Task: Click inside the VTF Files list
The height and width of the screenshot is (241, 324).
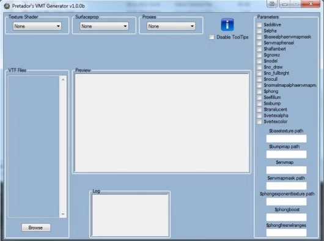Action: [x=34, y=147]
